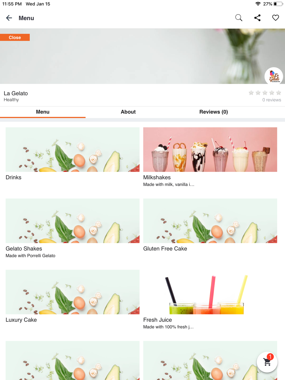Viewport: 285px width, 380px height.
Task: Tap the back arrow icon
Action: pyautogui.click(x=9, y=18)
